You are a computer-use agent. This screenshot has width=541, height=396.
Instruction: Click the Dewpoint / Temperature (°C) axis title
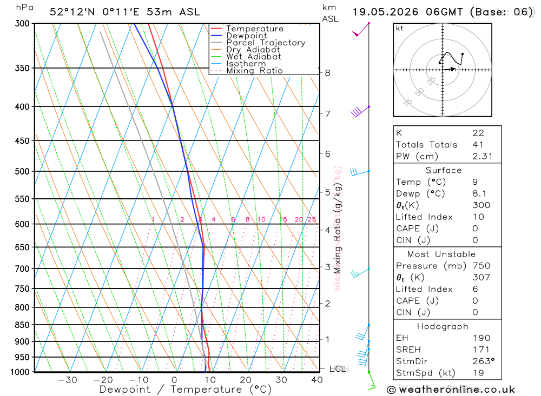186,390
